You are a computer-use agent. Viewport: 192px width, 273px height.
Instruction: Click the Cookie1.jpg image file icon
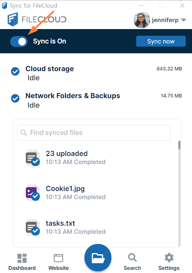pyautogui.click(x=33, y=192)
